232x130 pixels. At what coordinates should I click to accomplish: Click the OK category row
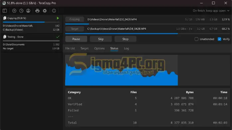point(148,98)
